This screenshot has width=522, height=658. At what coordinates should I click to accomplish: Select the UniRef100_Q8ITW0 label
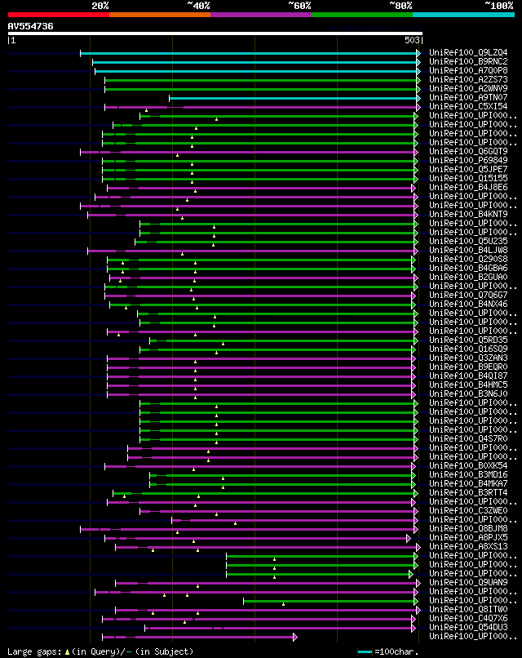tap(468, 609)
